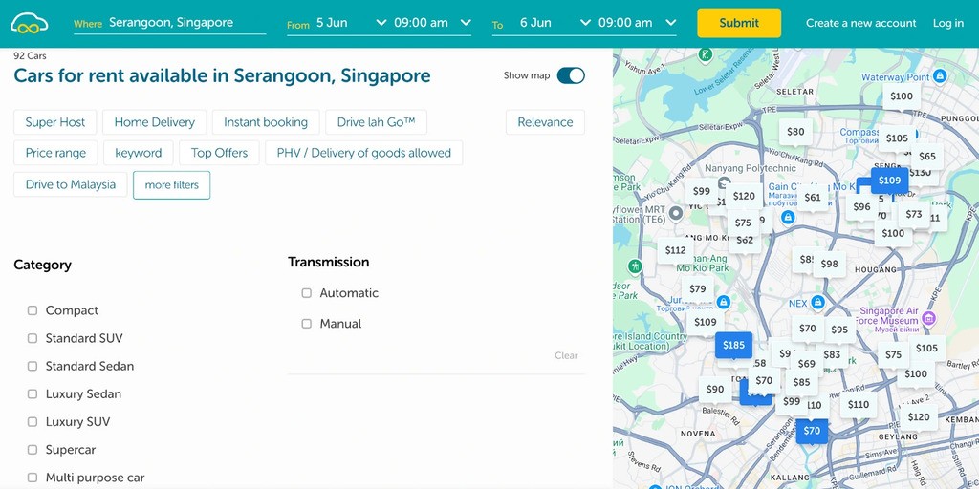
Task: Click the Waterway Point shopping icon
Action: (x=941, y=76)
